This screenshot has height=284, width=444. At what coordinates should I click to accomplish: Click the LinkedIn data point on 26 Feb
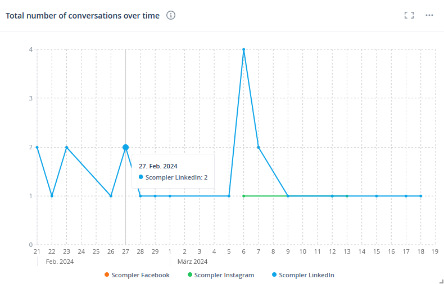click(x=111, y=196)
